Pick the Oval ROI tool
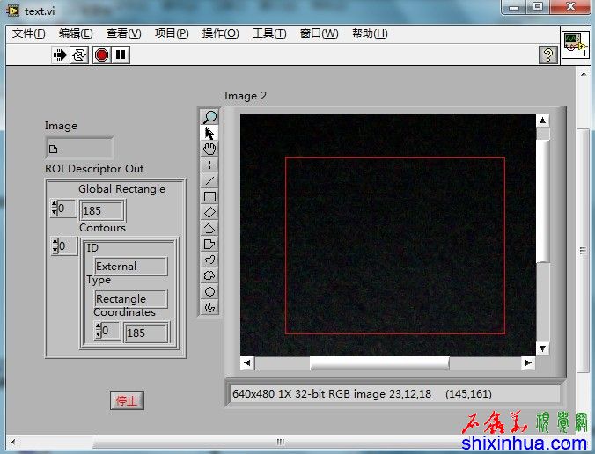Screen dimensions: 595x454 [209, 291]
